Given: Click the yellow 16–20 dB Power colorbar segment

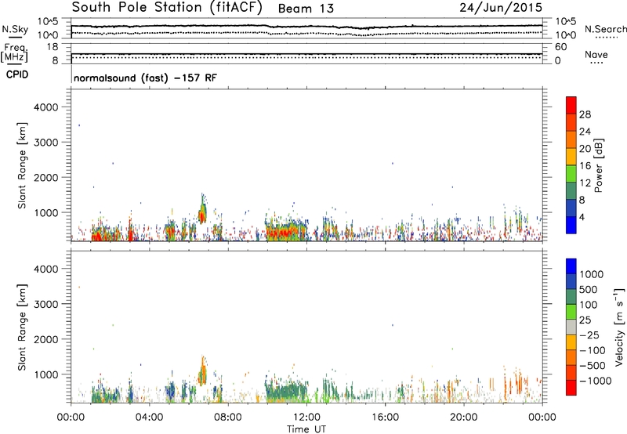Looking at the screenshot, I should (x=571, y=157).
